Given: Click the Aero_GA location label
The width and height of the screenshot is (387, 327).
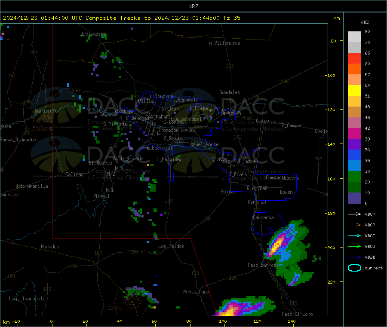Looking at the screenshot, I should click(x=257, y=202).
